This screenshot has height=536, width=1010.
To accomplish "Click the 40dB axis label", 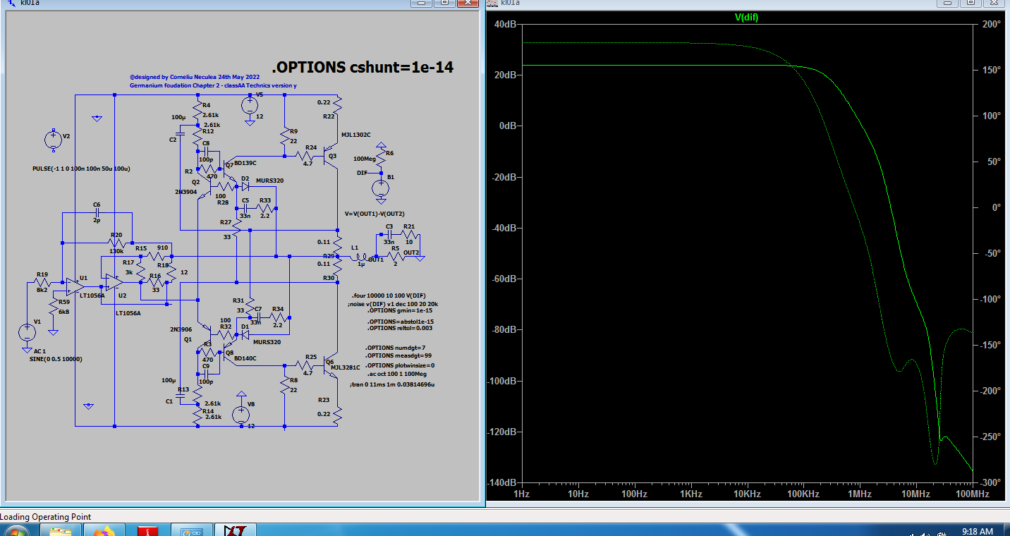I will click(506, 24).
